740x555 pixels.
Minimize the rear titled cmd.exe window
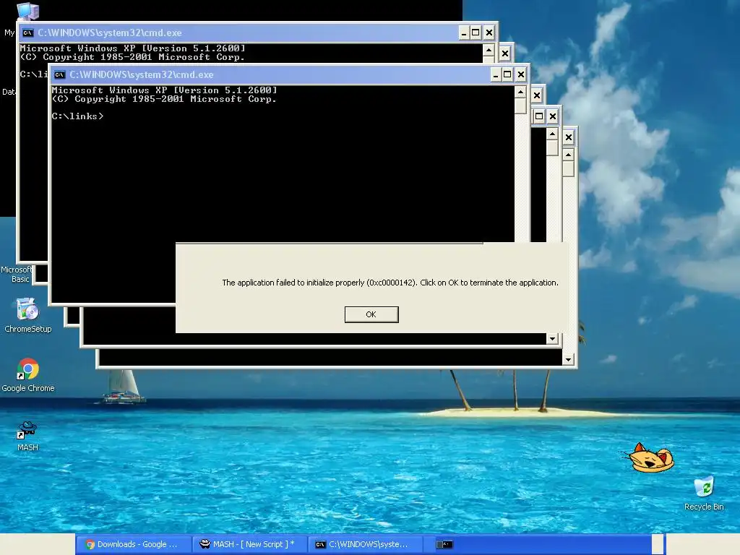click(464, 33)
